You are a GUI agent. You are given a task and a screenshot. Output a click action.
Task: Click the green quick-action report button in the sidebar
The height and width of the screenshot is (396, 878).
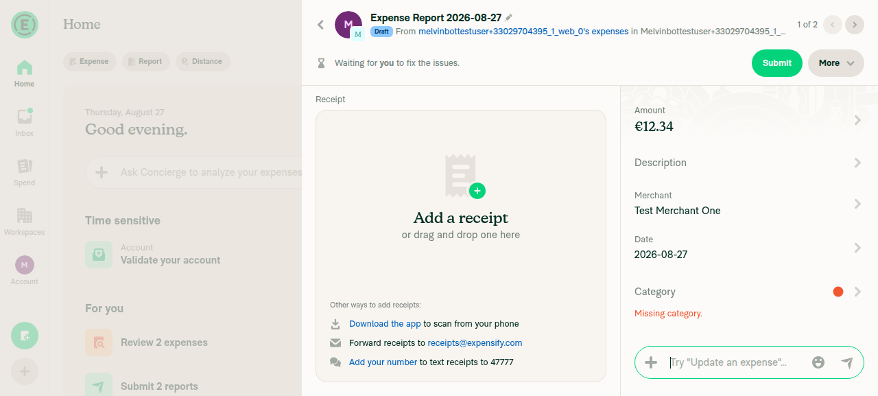tap(25, 336)
